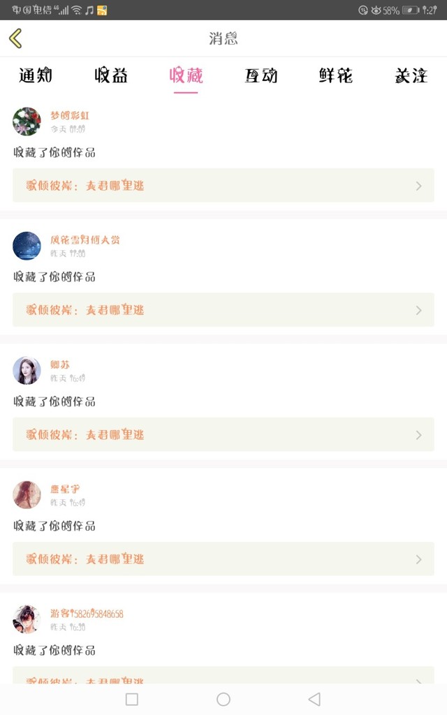Viewport: 447px width, 715px height.
Task: Switch to the 通知 tab
Action: pyautogui.click(x=36, y=75)
